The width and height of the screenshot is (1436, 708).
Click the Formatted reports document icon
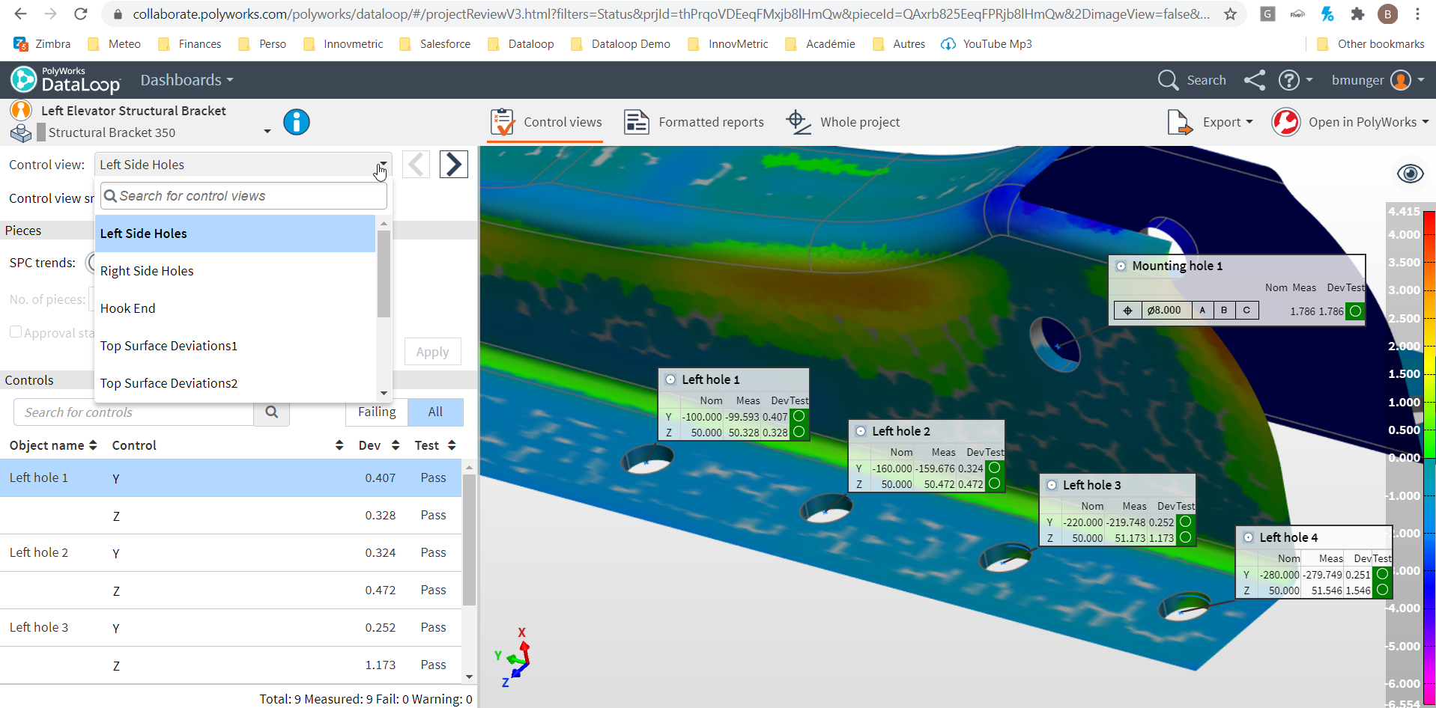637,122
